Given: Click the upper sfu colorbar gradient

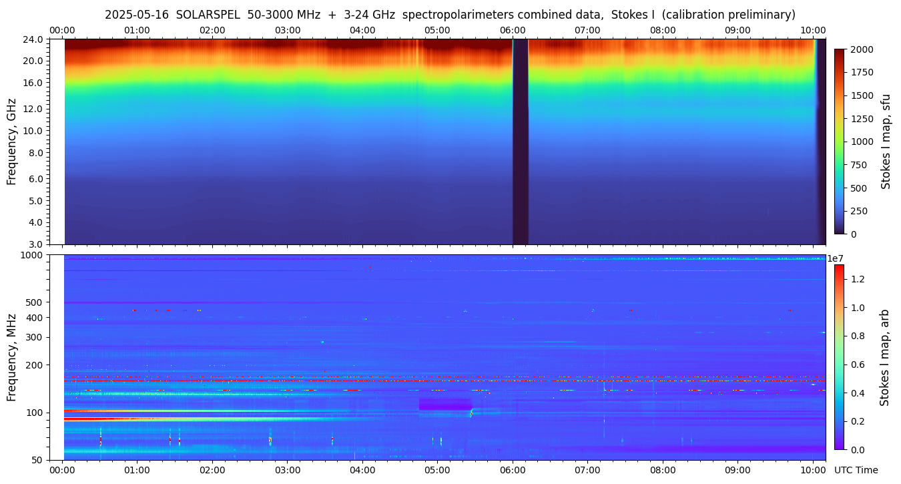Looking at the screenshot, I should 839,142.
